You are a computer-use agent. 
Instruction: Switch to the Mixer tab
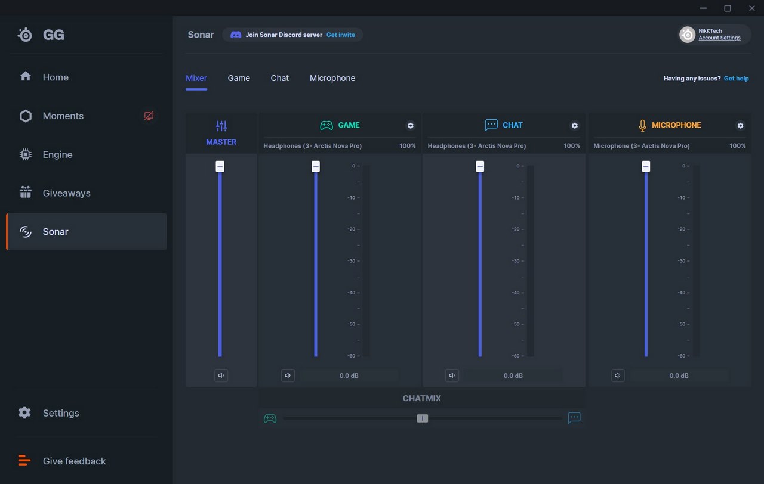pos(196,78)
